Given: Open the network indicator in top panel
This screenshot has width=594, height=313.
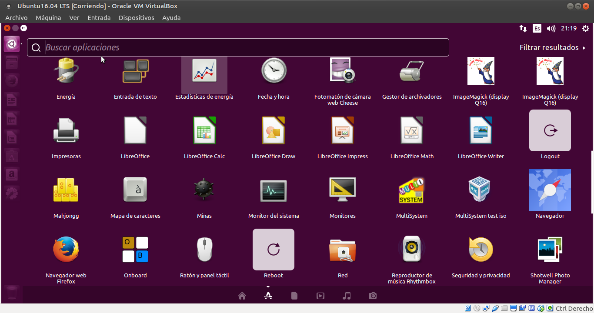Looking at the screenshot, I should pos(523,28).
